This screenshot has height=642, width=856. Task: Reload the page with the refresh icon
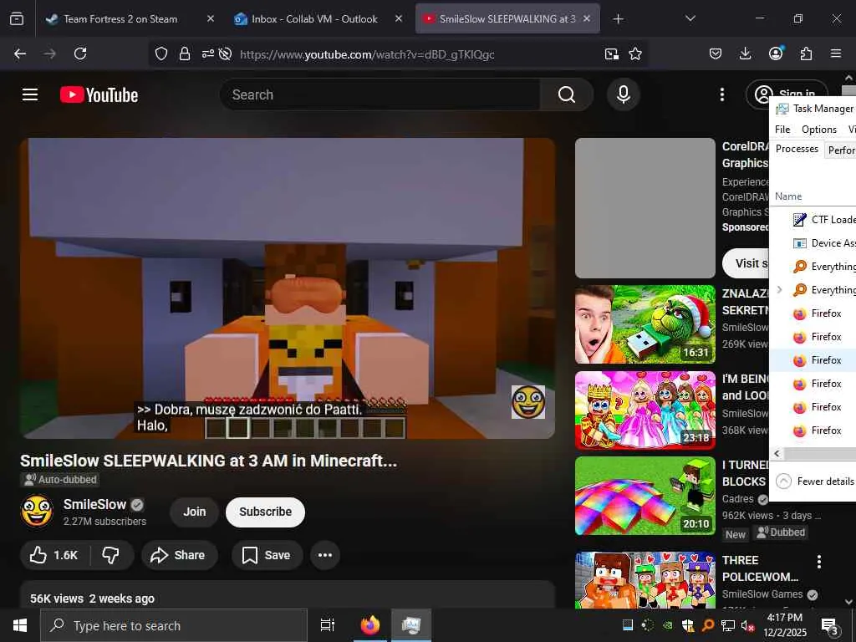80,53
